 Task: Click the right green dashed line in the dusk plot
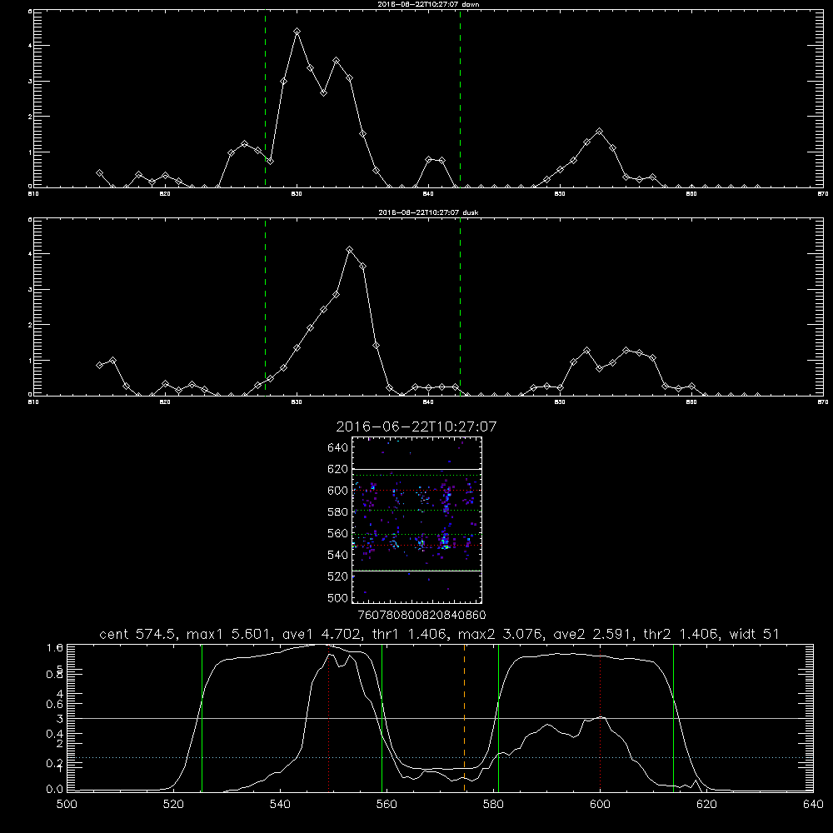(460, 307)
